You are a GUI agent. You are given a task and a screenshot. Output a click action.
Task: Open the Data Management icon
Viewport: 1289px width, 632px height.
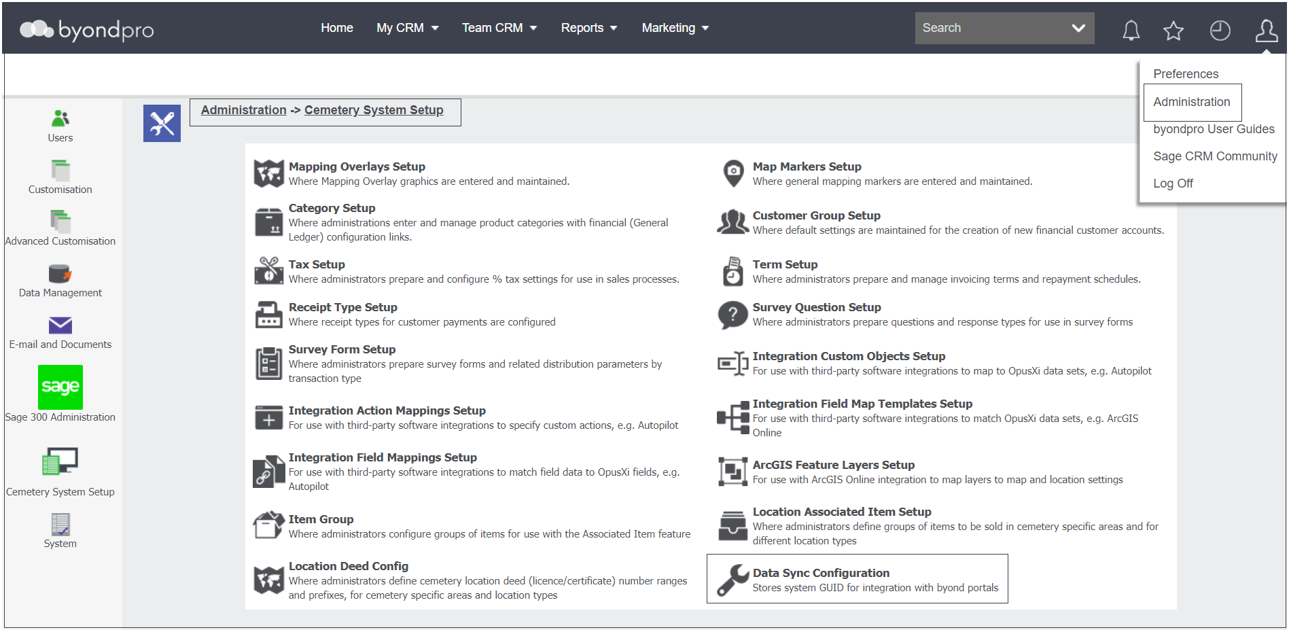(x=60, y=274)
